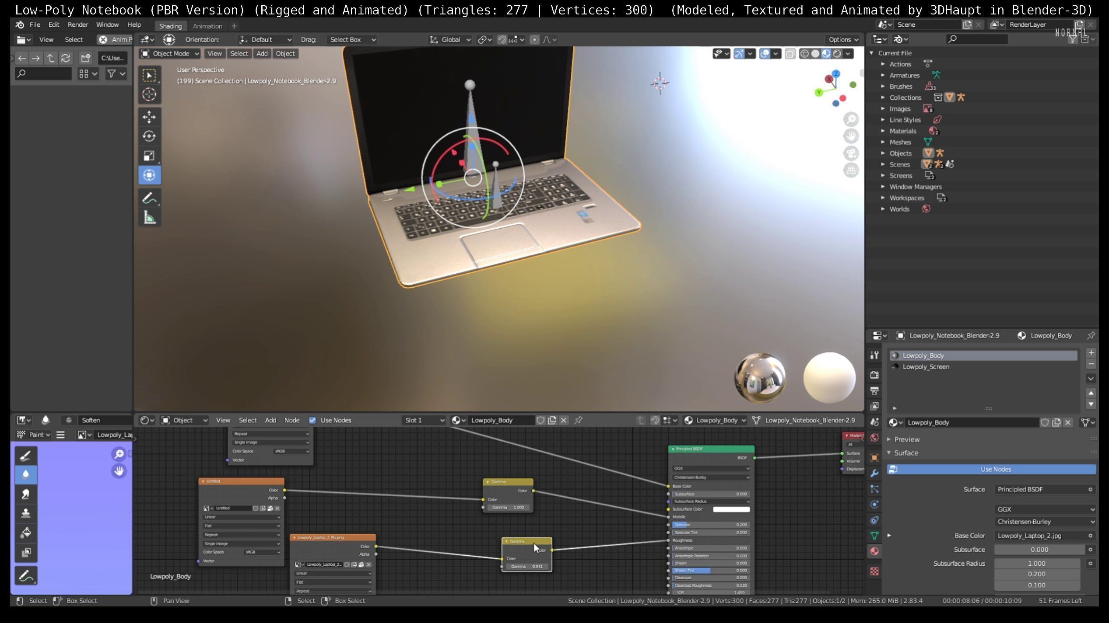Screen dimensions: 1109x623
Task: Open the Material properties tab icon
Action: pos(874,551)
